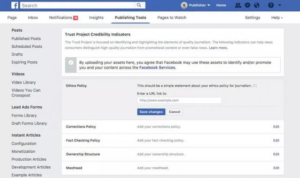300x178 pixels.
Task: Click the Facebook Search box
Action: click(x=82, y=5)
